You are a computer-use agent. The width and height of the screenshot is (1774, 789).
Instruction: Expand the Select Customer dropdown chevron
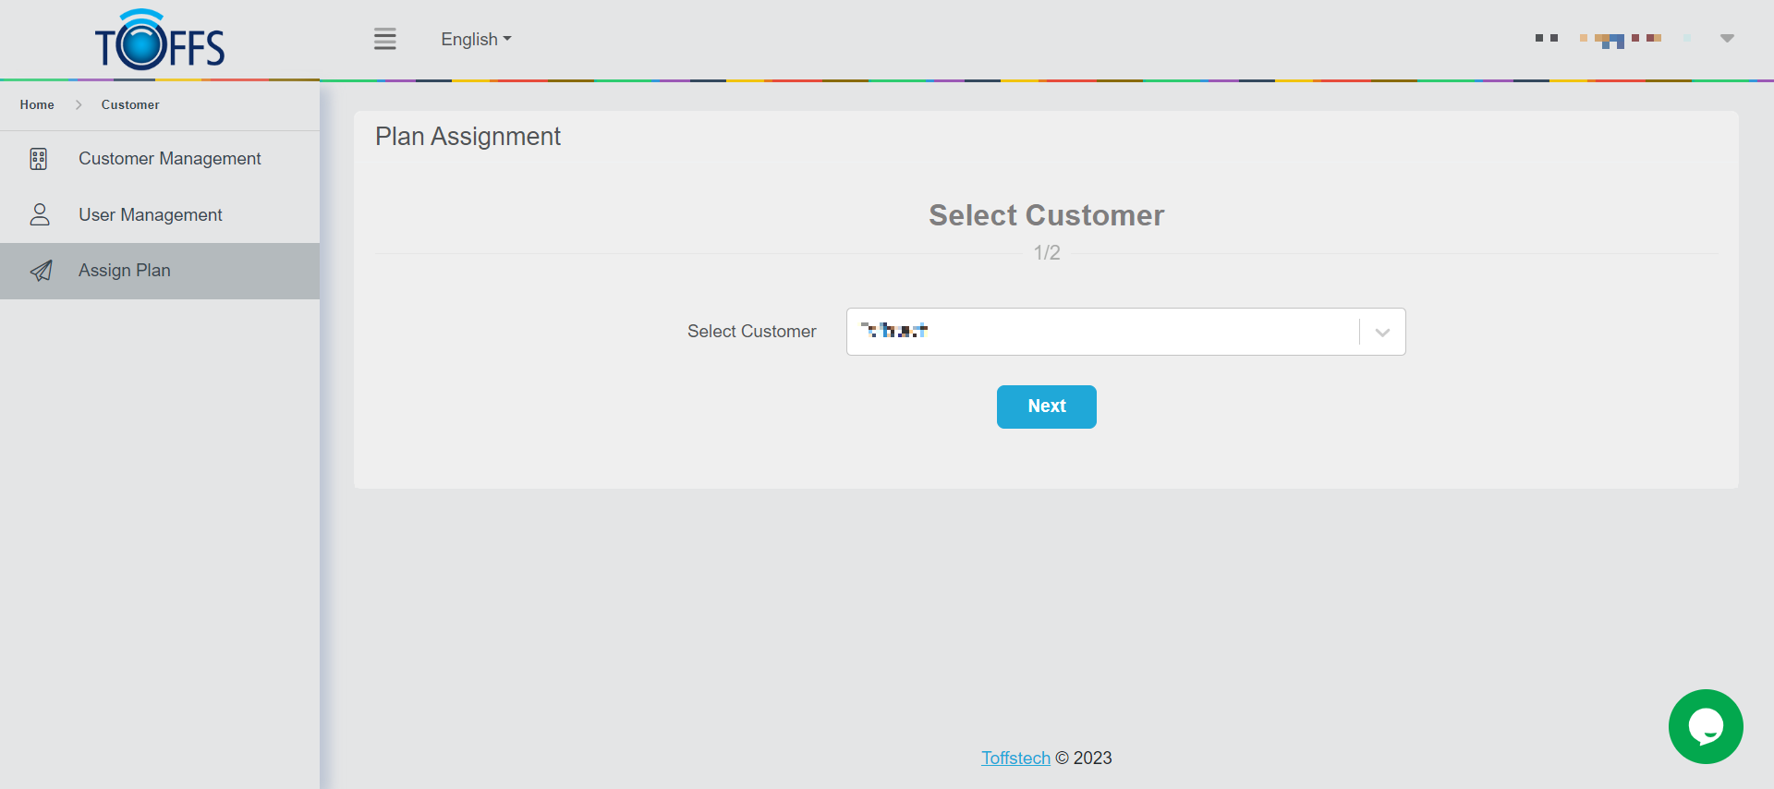click(1382, 333)
